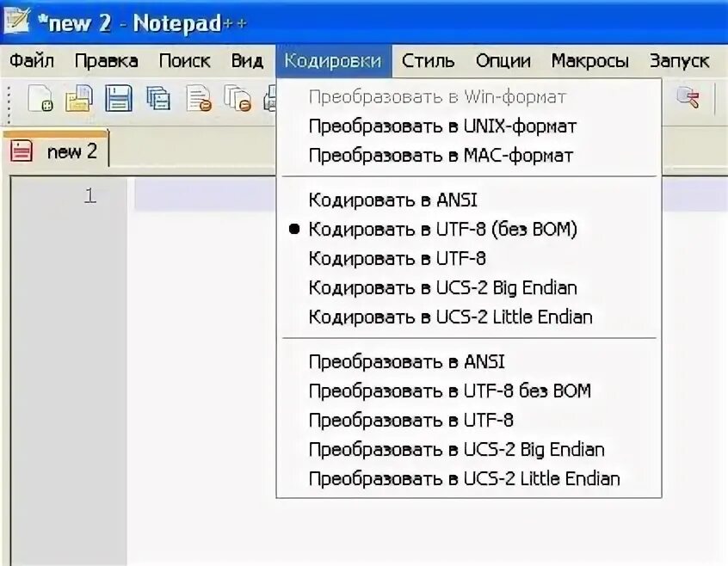
Task: Click the disabled Преобразовать в Win-формат item
Action: [469, 97]
